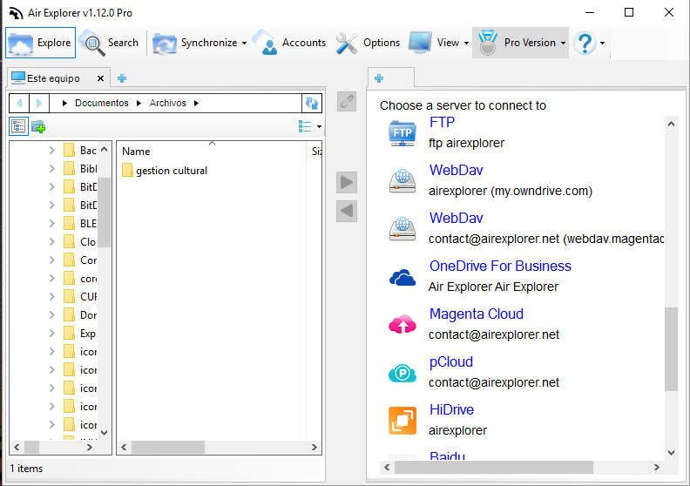Create a new folder
690x486 pixels.
coord(38,126)
